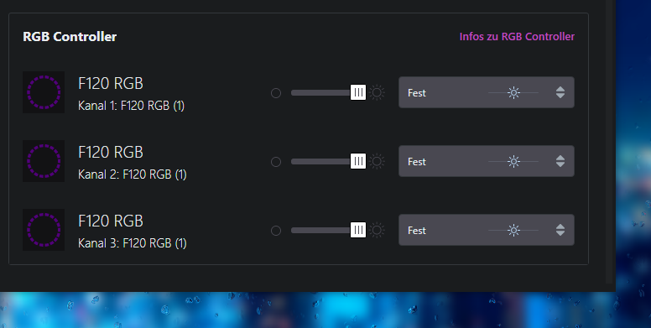Screen dimensions: 651x328
Task: Click the dim circle icon for Kanal 2
Action: (x=276, y=162)
